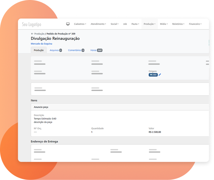Click the back arrow before Produção breadcrumb
The width and height of the screenshot is (214, 180).
(32, 34)
